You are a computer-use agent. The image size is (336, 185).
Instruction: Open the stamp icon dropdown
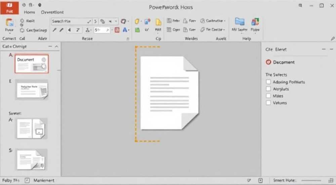pyautogui.click(x=88, y=30)
